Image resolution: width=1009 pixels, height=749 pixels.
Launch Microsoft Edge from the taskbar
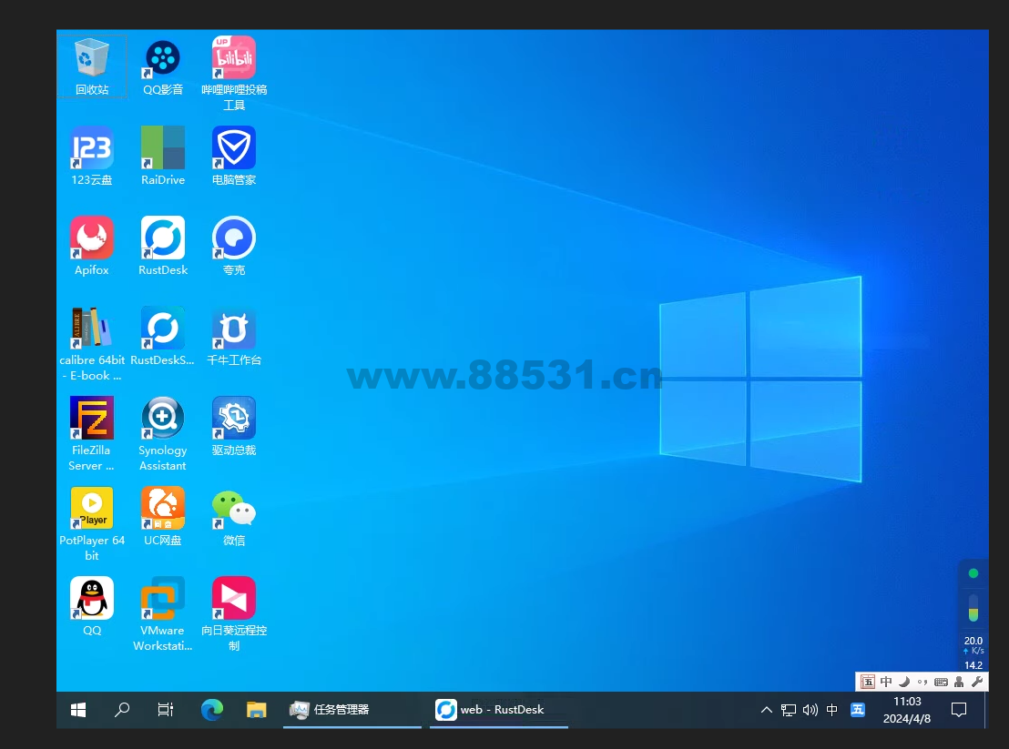click(211, 710)
